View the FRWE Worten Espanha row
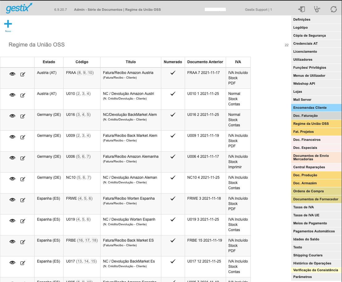342x282 pixels. [12, 200]
